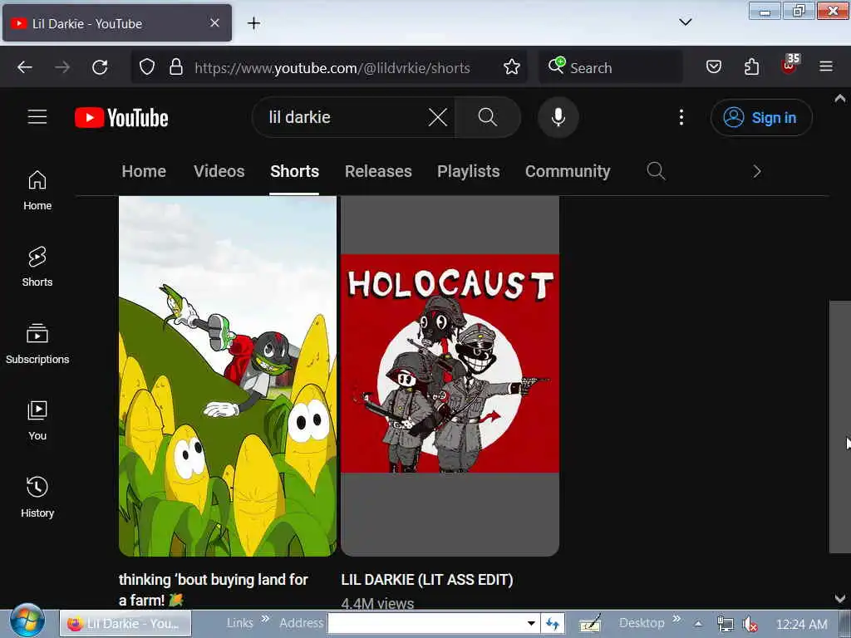Screen dimensions: 851x638
Task: Open You section in sidebar
Action: click(37, 421)
